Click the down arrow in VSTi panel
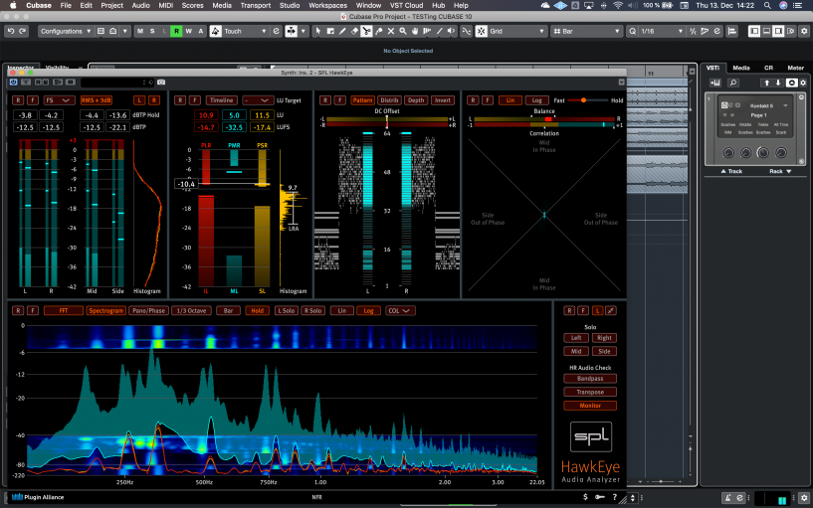 click(778, 83)
